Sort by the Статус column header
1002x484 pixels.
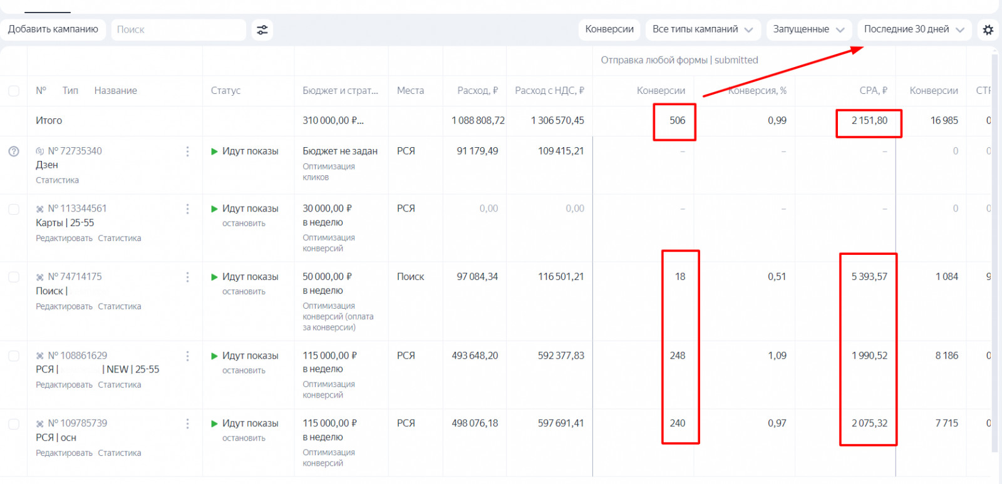coord(225,91)
